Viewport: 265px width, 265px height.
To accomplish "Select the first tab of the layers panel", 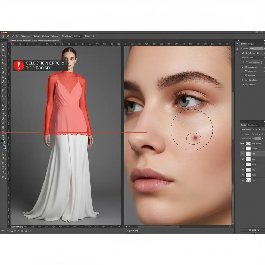I will pyautogui.click(x=244, y=125).
